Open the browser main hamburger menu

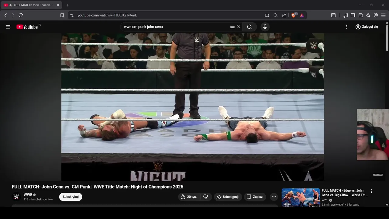tap(384, 15)
